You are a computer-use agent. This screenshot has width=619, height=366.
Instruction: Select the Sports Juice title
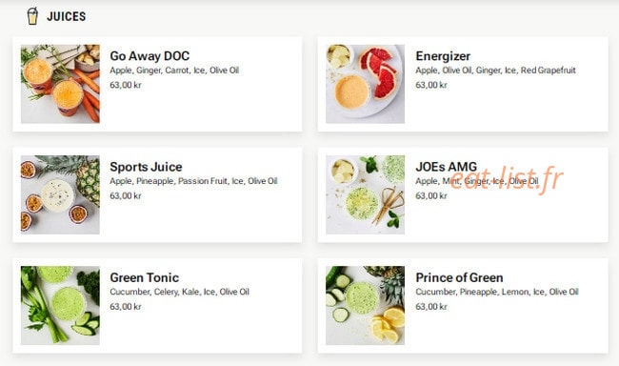pos(146,167)
